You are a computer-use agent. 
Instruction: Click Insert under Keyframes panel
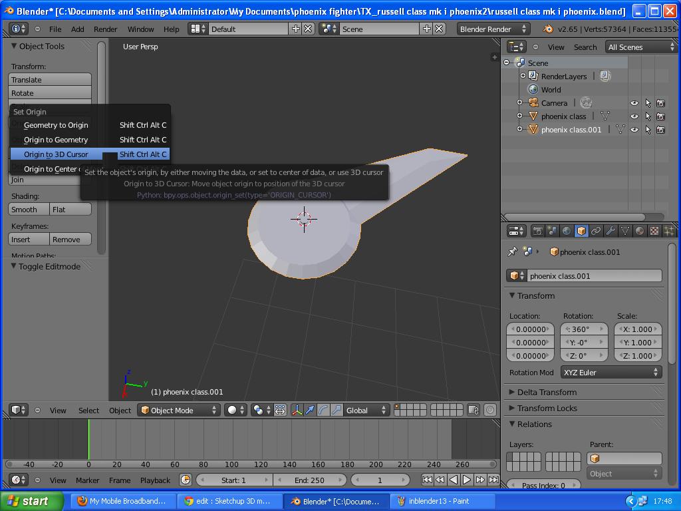(x=27, y=239)
